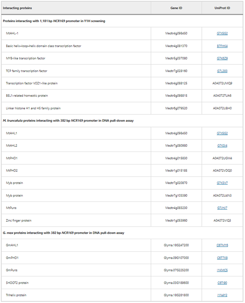Click the Zinc finger protein row label
This screenshot has width=245, height=303.
tap(18, 220)
